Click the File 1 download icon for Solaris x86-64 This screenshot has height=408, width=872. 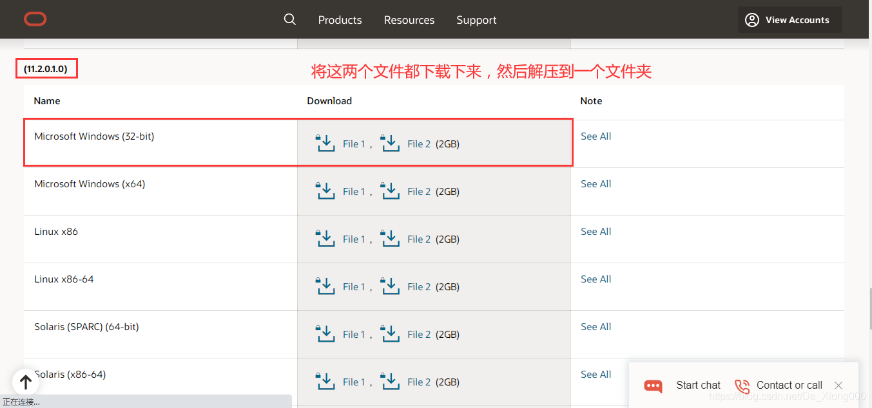[x=325, y=381]
